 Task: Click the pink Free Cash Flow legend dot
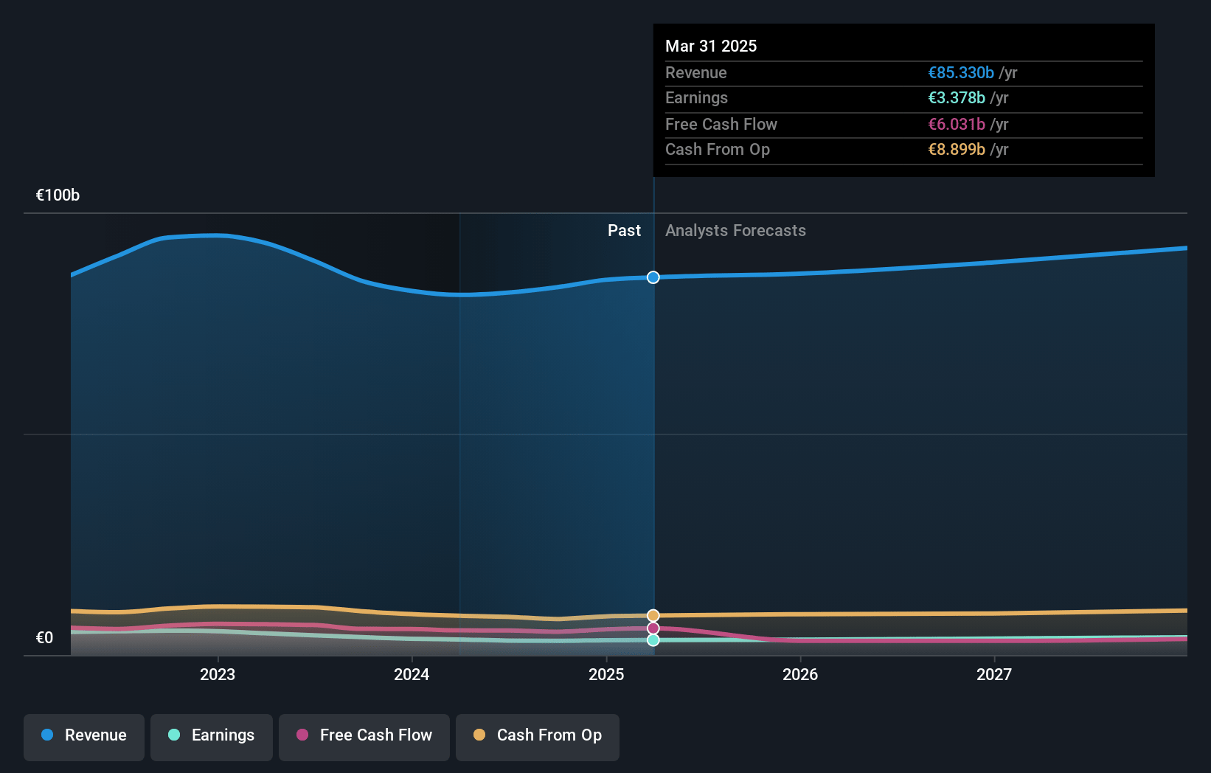[302, 735]
